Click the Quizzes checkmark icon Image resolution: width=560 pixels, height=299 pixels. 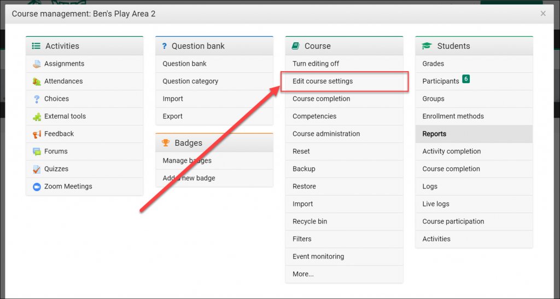(37, 169)
